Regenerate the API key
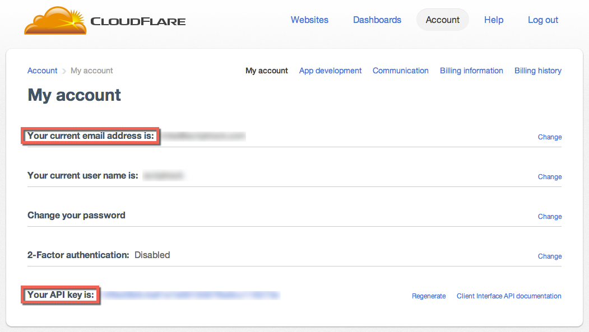This screenshot has width=589, height=332. pyautogui.click(x=429, y=296)
